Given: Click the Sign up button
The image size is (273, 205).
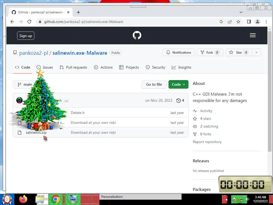Looking at the screenshot, I should [26, 36].
